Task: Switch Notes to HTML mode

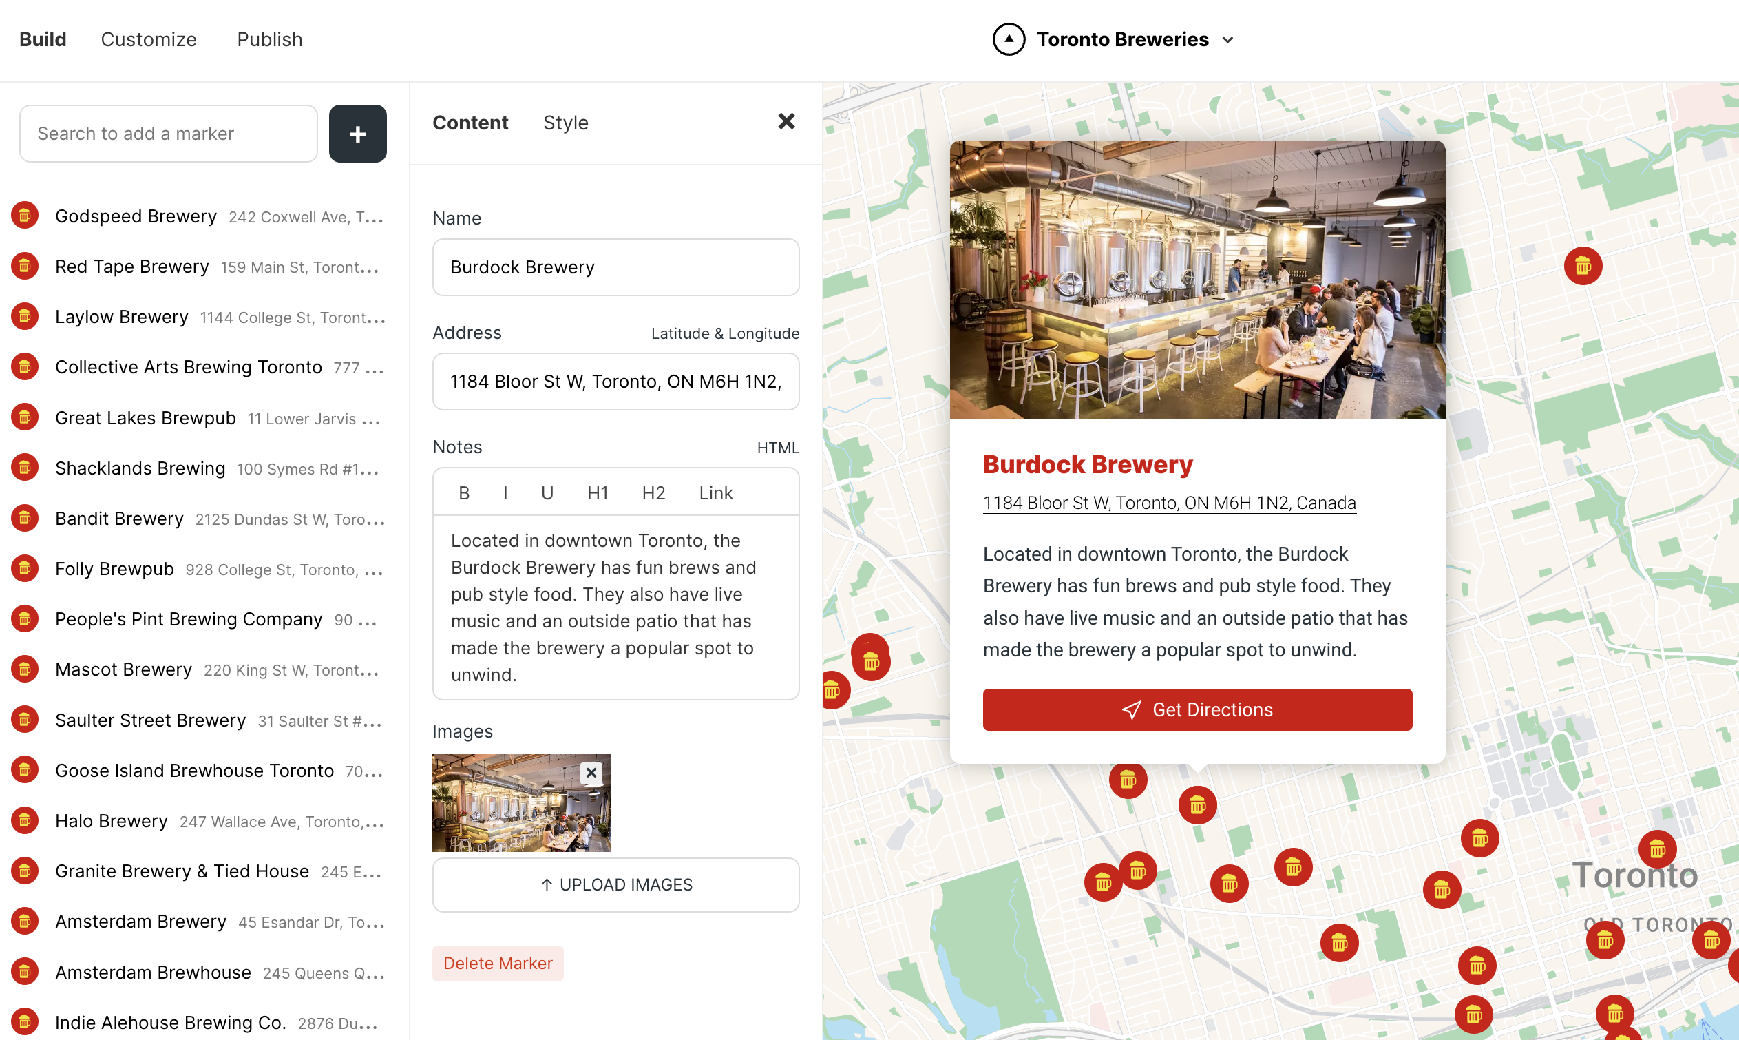Action: (x=777, y=448)
